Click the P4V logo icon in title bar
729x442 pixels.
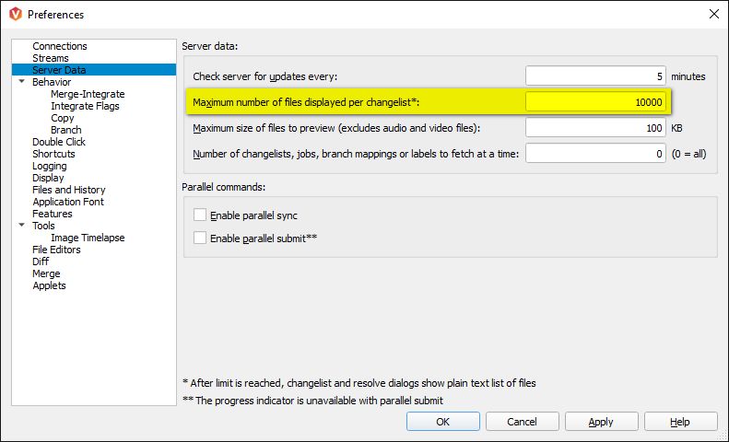click(16, 15)
